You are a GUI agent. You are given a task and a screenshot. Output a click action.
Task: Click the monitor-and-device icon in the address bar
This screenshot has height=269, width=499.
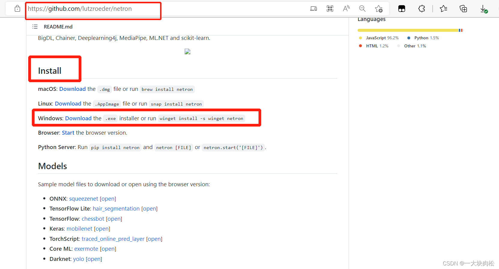click(x=313, y=9)
